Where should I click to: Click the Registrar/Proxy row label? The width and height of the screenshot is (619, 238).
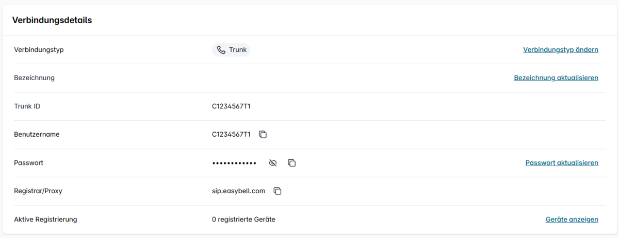click(x=38, y=191)
